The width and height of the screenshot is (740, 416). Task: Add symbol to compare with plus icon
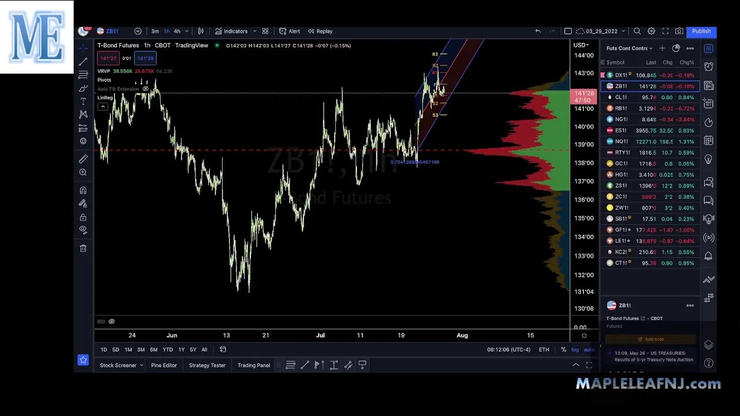[138, 31]
